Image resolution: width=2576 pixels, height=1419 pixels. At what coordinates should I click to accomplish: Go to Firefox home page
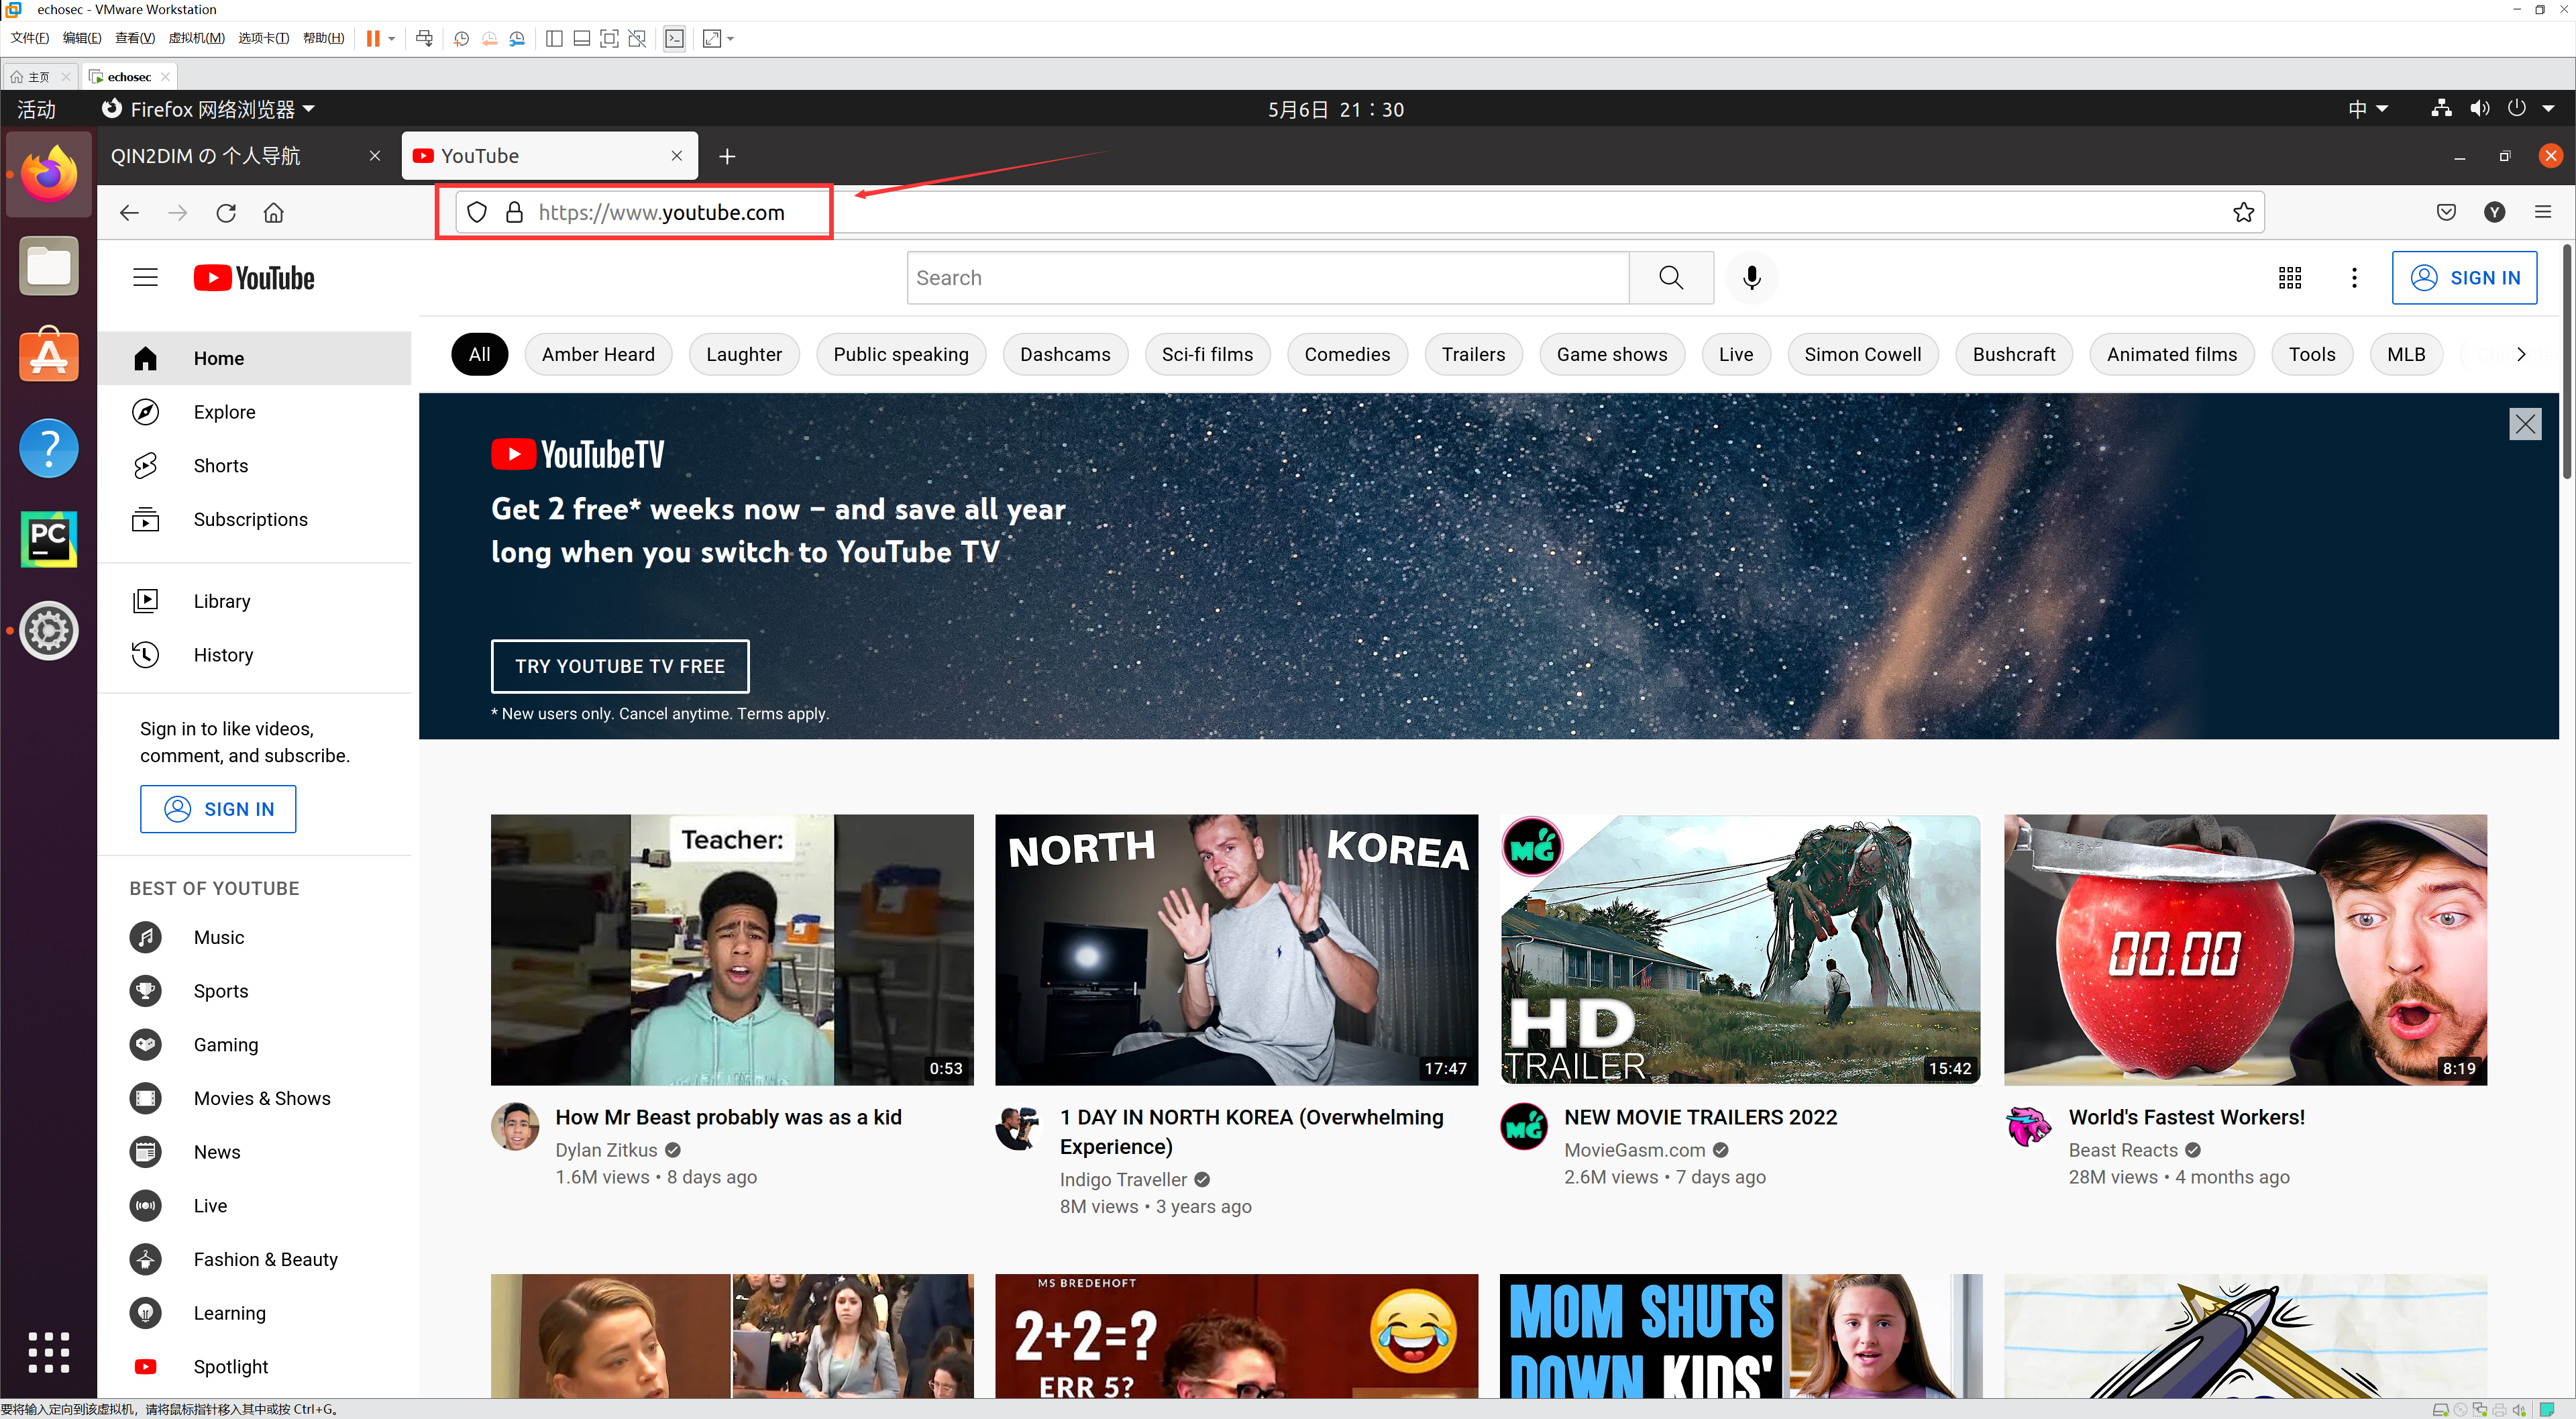coord(274,212)
